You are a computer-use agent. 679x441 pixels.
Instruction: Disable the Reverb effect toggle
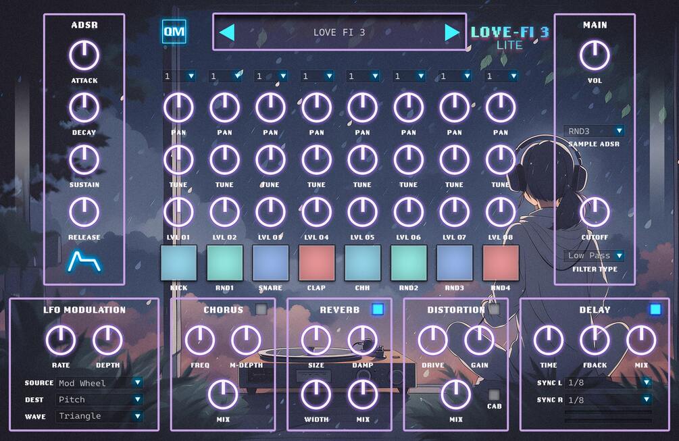[378, 309]
